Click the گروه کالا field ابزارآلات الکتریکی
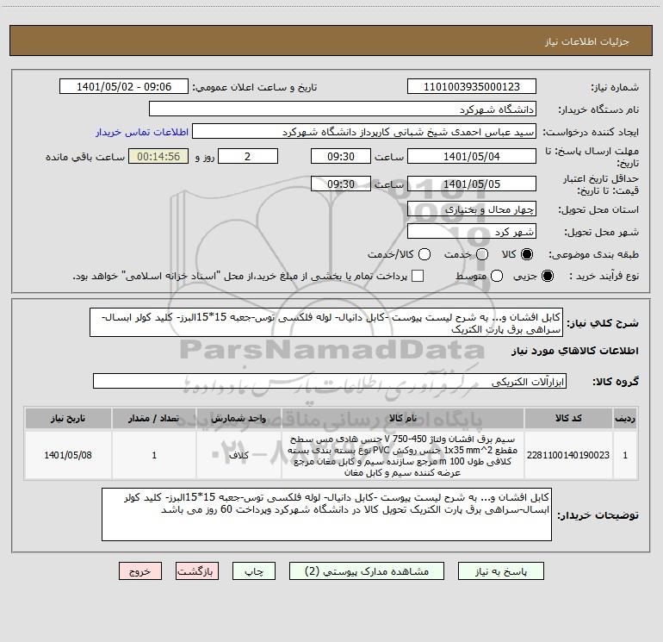 tap(330, 381)
